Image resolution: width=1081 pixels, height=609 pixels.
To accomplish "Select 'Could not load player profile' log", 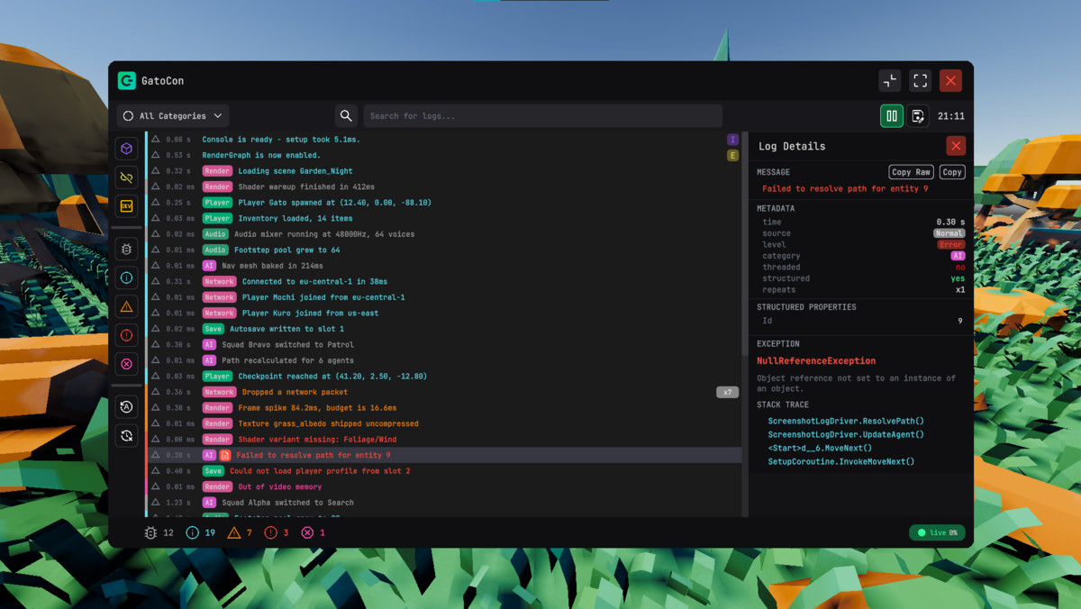I will tap(446, 470).
